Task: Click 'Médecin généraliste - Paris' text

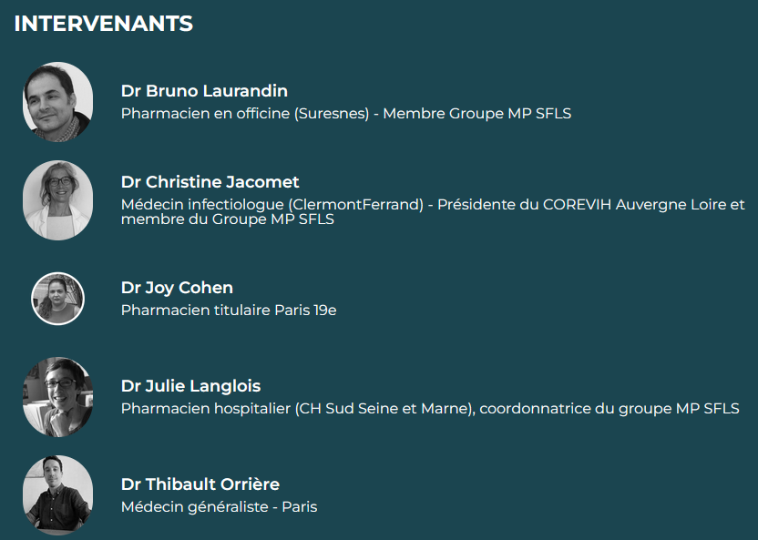Action: tap(219, 507)
